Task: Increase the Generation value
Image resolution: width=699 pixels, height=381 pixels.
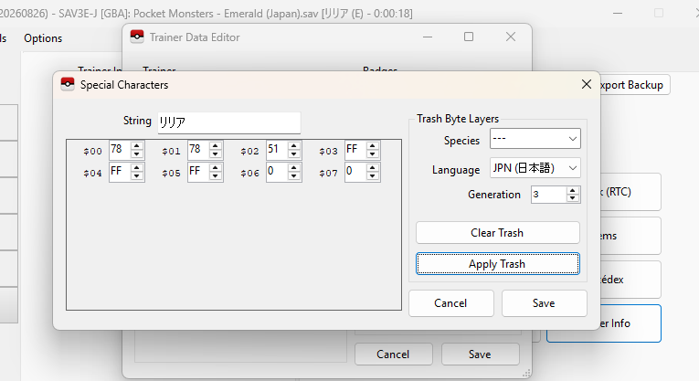Action: pyautogui.click(x=572, y=190)
